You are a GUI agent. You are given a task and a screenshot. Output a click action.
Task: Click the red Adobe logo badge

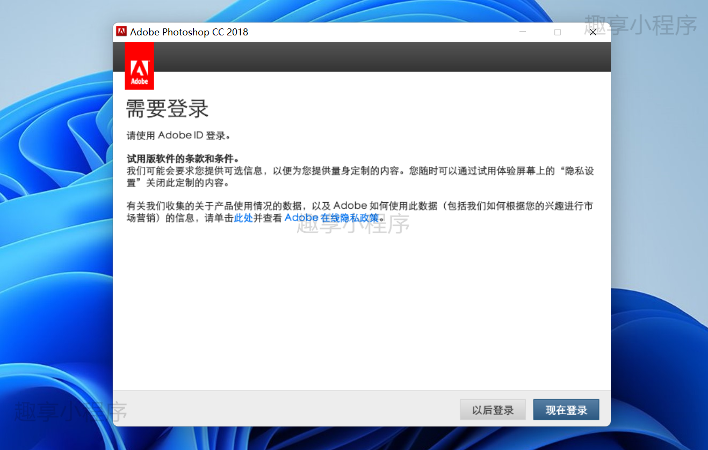[139, 66]
